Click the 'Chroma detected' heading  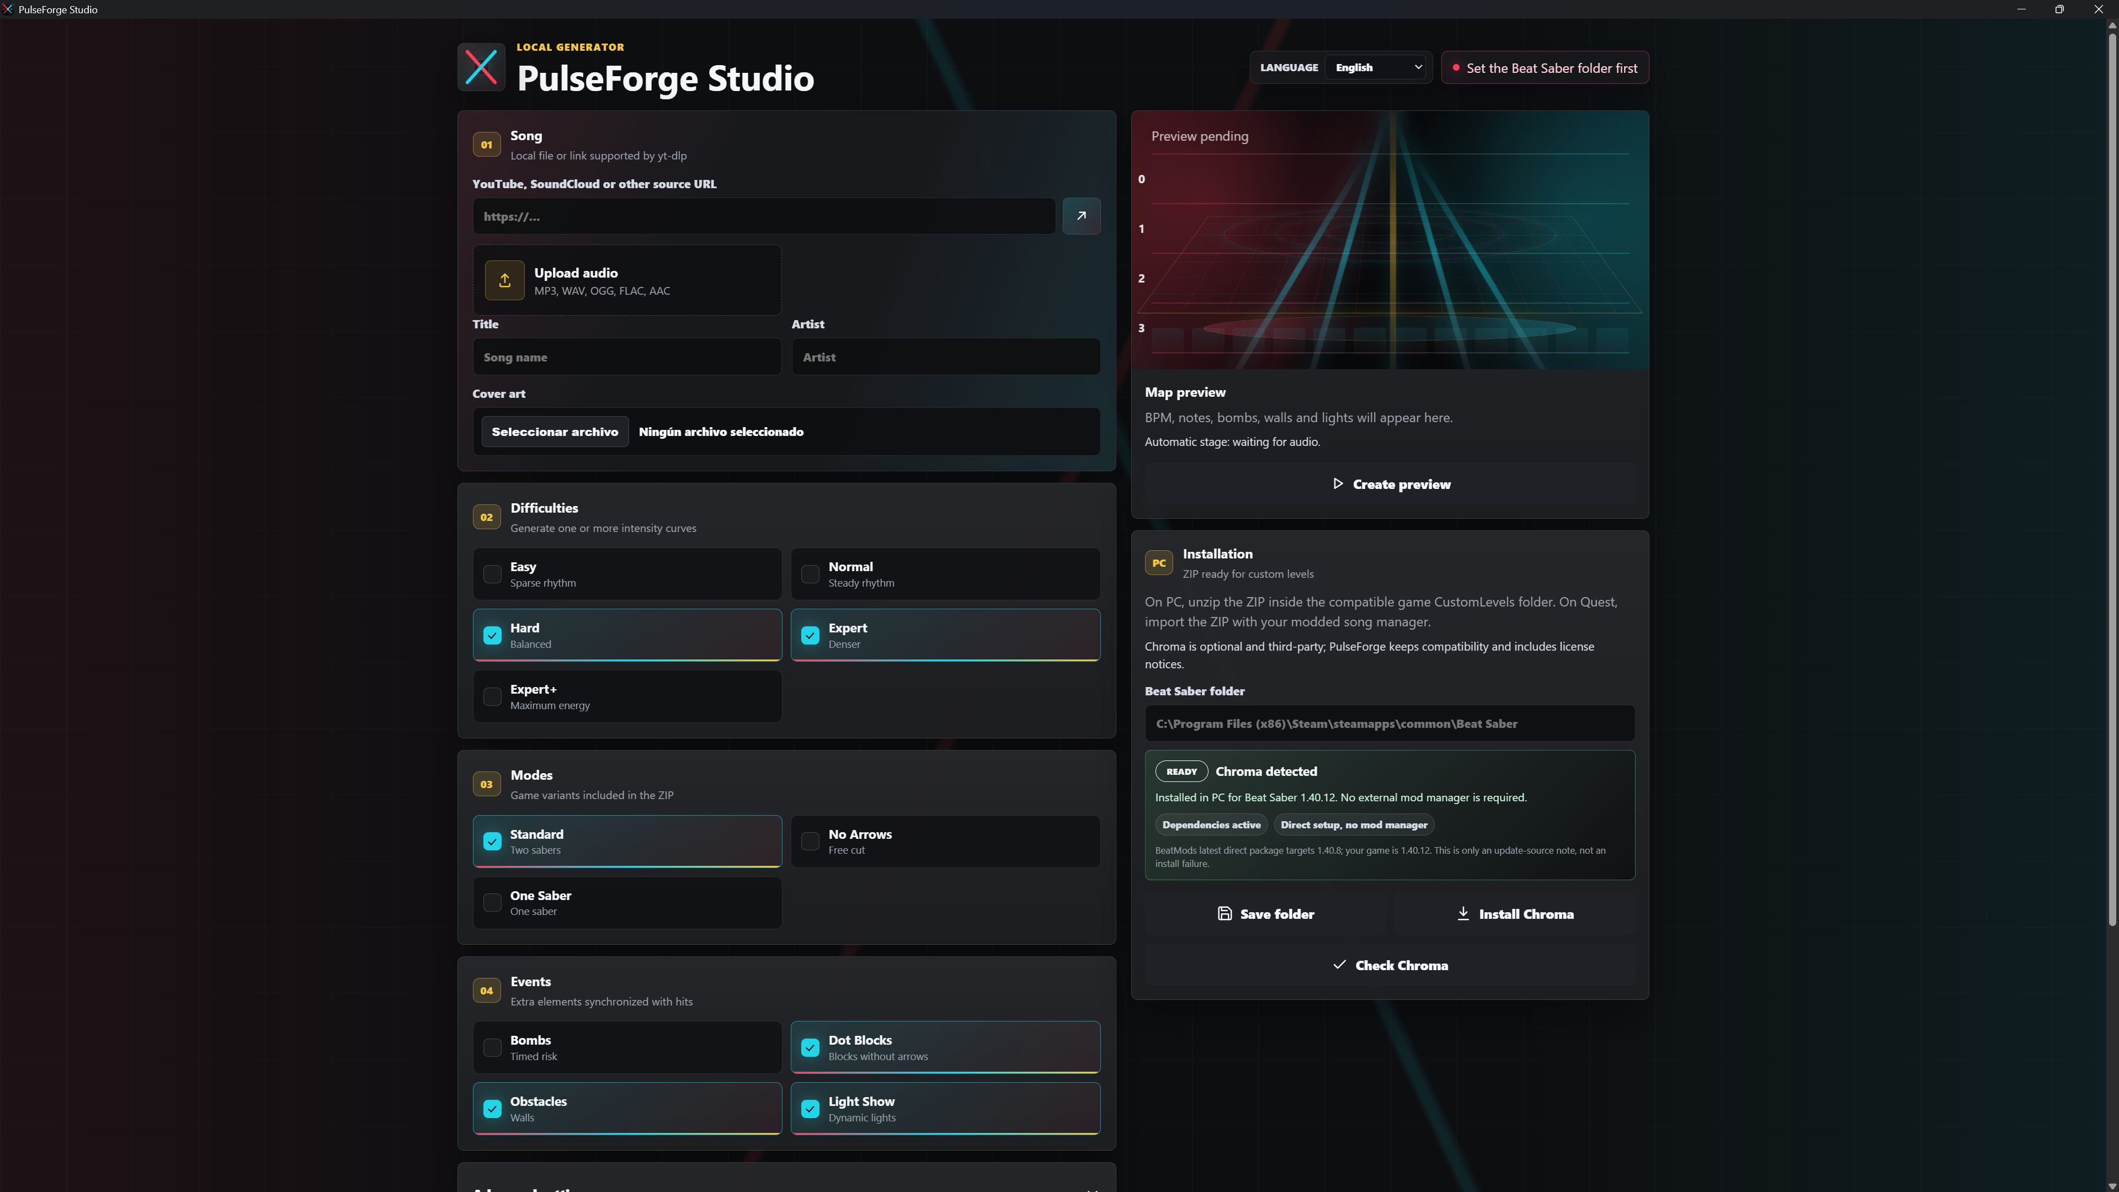tap(1266, 771)
